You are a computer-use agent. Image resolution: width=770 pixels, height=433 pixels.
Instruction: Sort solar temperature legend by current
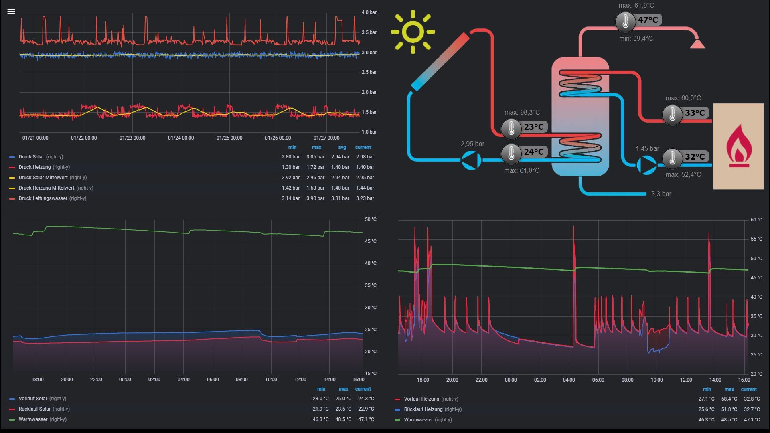pos(363,389)
